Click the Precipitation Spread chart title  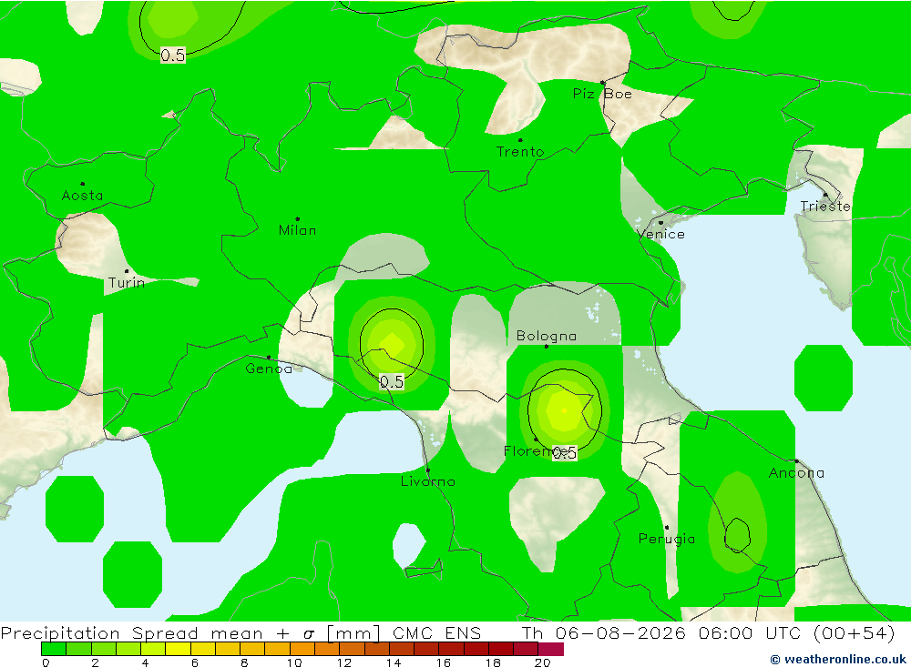click(241, 632)
